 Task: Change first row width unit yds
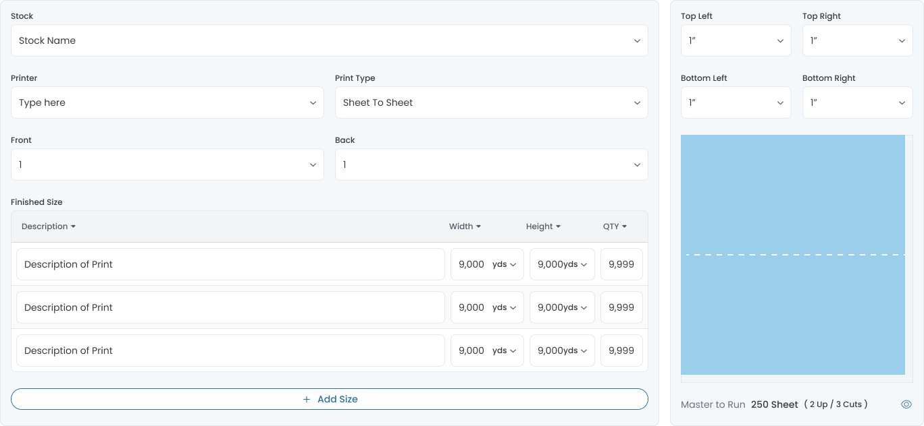(x=504, y=264)
